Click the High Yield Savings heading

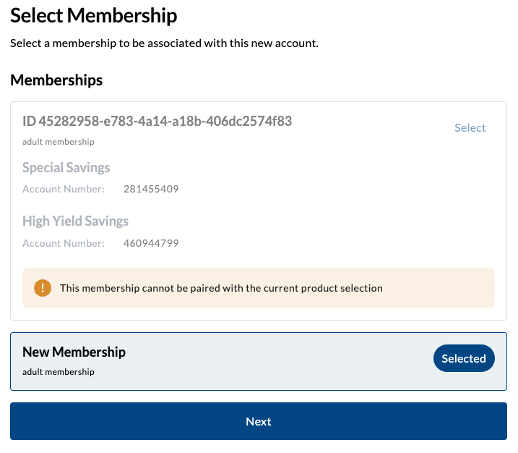[75, 221]
